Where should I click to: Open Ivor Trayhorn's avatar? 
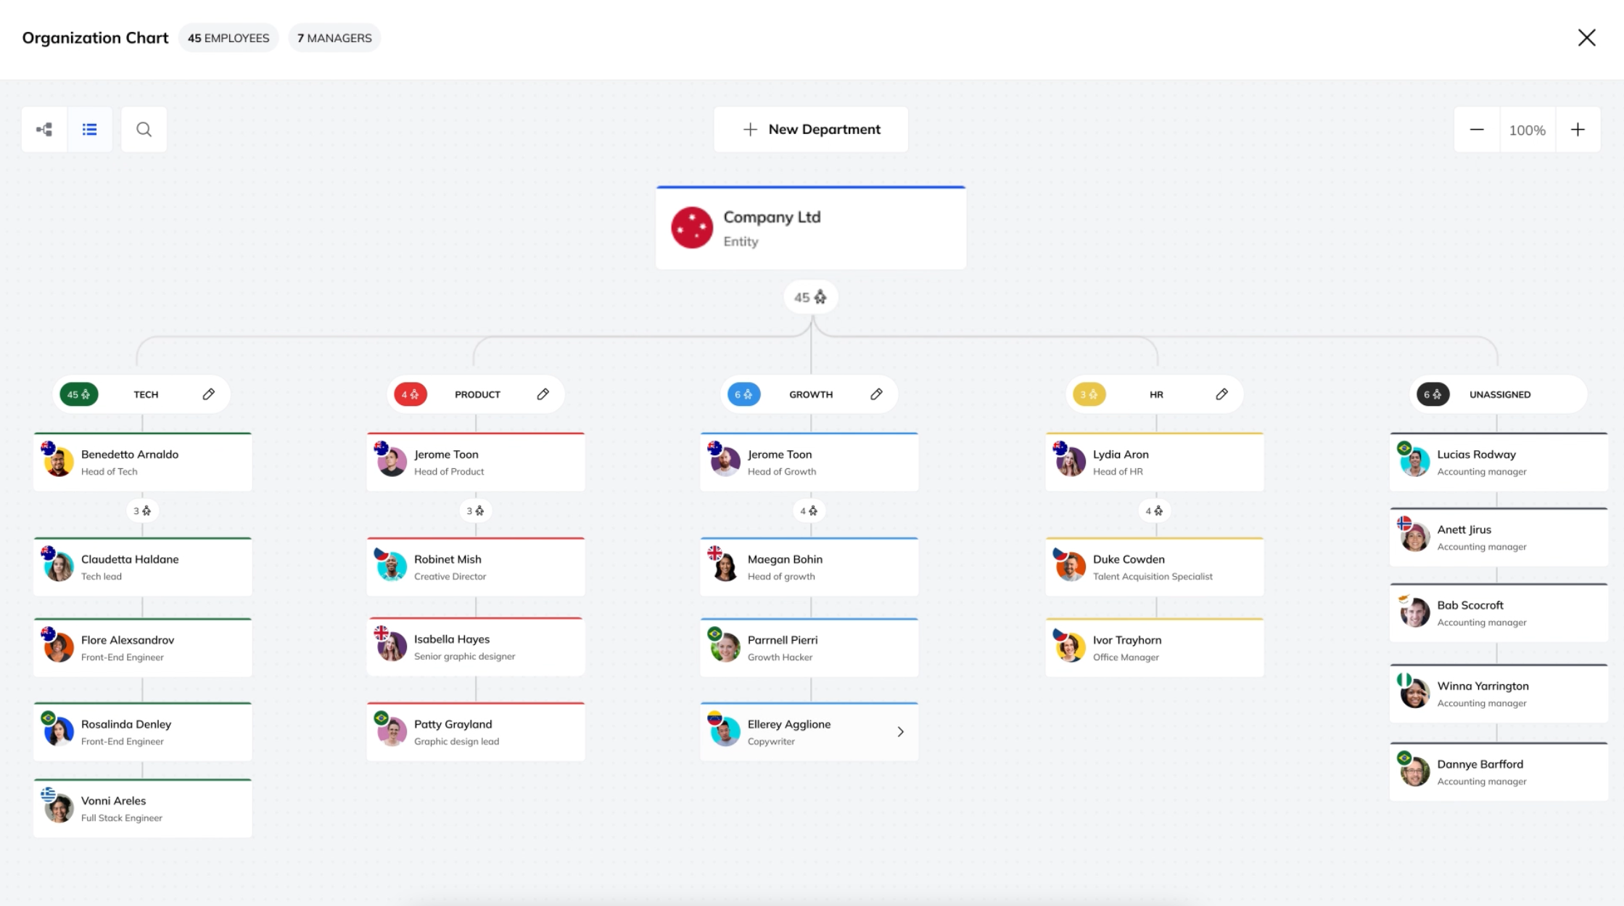point(1071,648)
